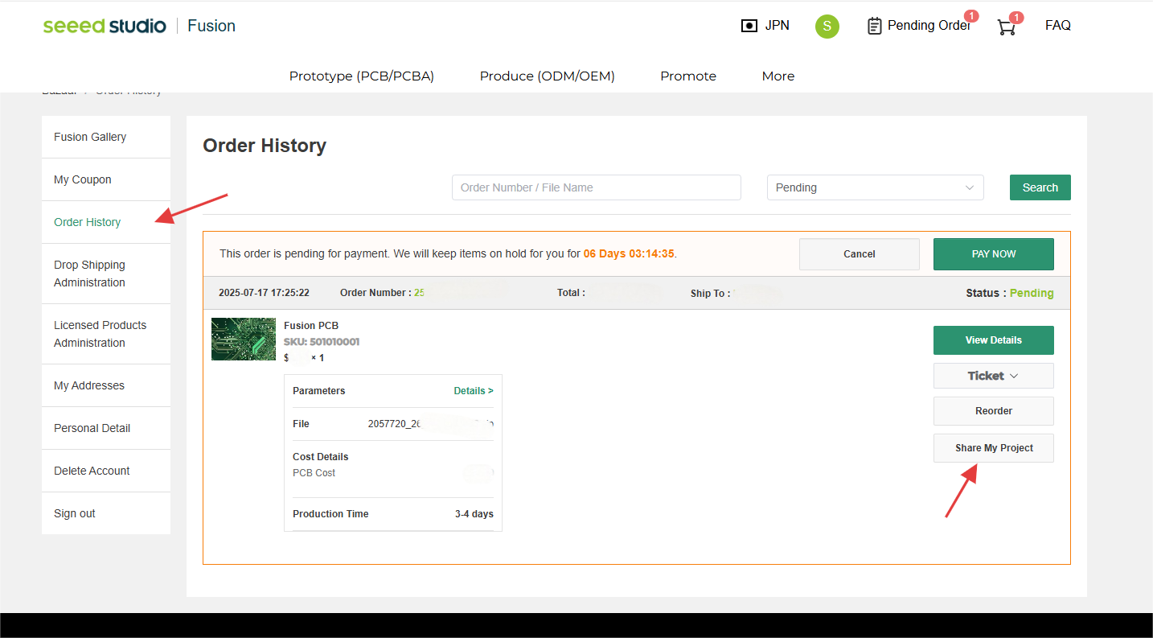The height and width of the screenshot is (638, 1153).
Task: Expand the Pending status filter dropdown
Action: coord(875,187)
